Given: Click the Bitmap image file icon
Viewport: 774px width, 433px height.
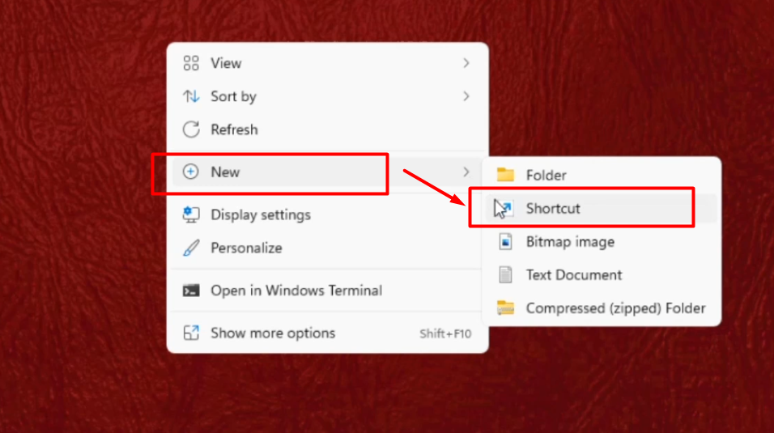Looking at the screenshot, I should coord(505,241).
